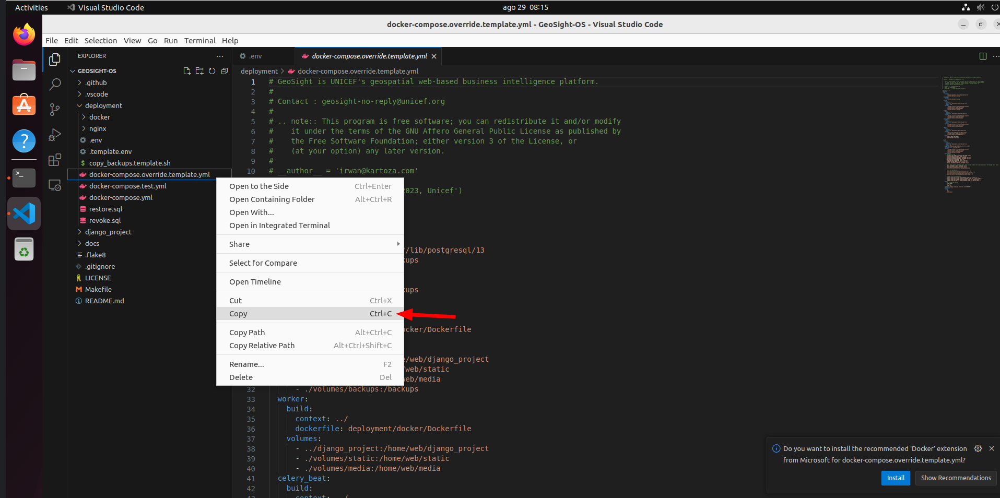Choose Cut in the context menu
Image resolution: width=1000 pixels, height=498 pixels.
[310, 301]
